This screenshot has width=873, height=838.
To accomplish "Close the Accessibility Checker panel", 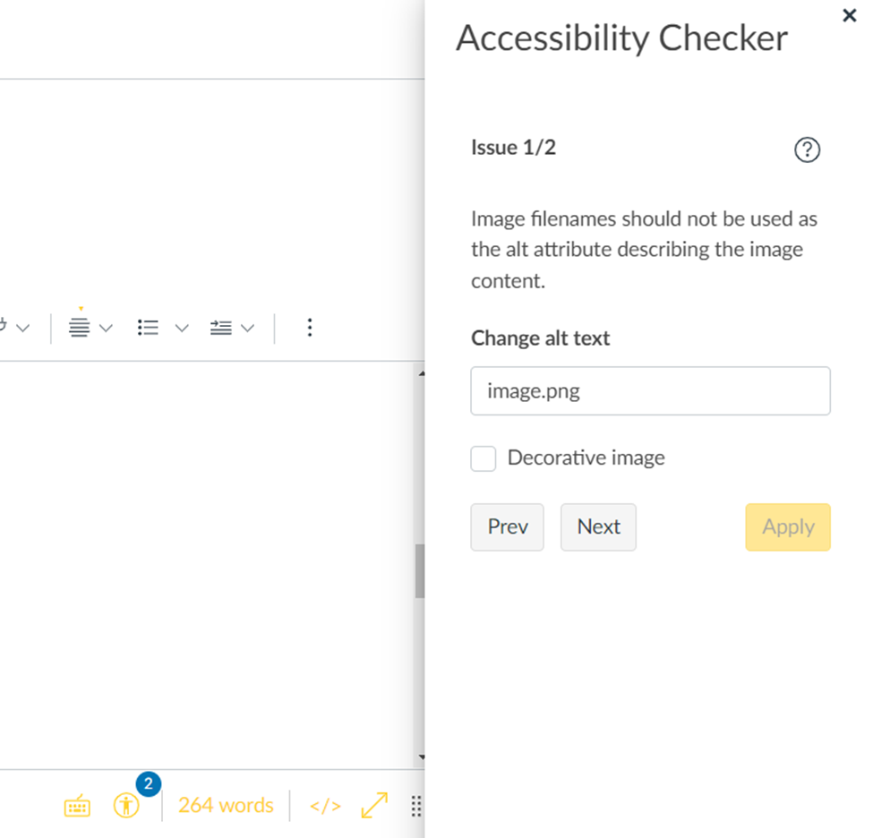I will [x=849, y=15].
